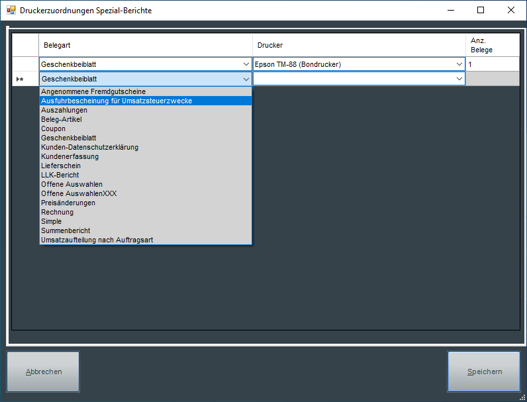Pick 'Beleg-Artikel' from the Belegart list
The height and width of the screenshot is (402, 527).
pos(62,119)
